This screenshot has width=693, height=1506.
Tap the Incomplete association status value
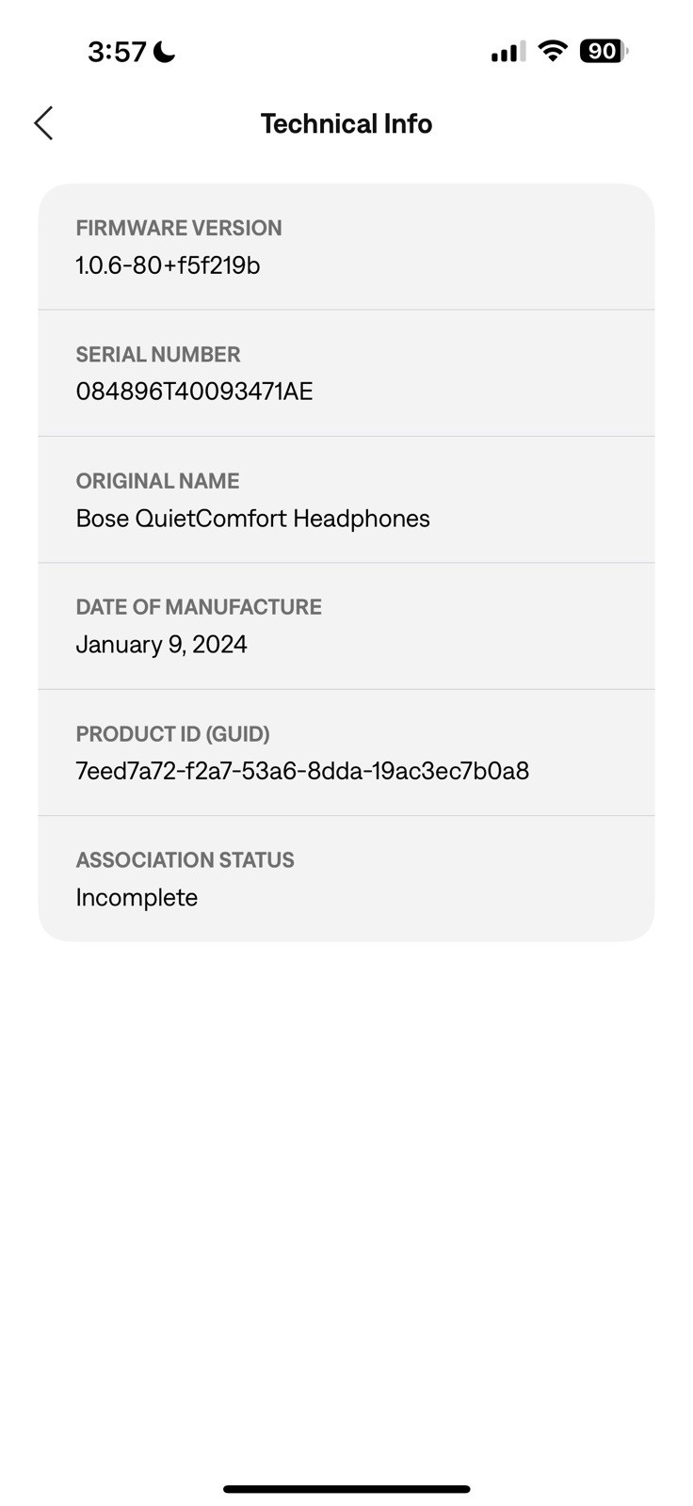click(137, 897)
